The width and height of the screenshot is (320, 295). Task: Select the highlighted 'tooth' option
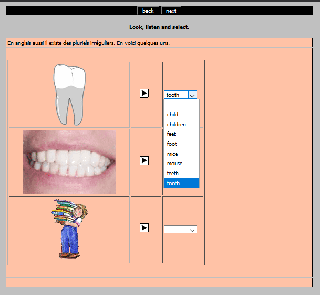pyautogui.click(x=181, y=183)
